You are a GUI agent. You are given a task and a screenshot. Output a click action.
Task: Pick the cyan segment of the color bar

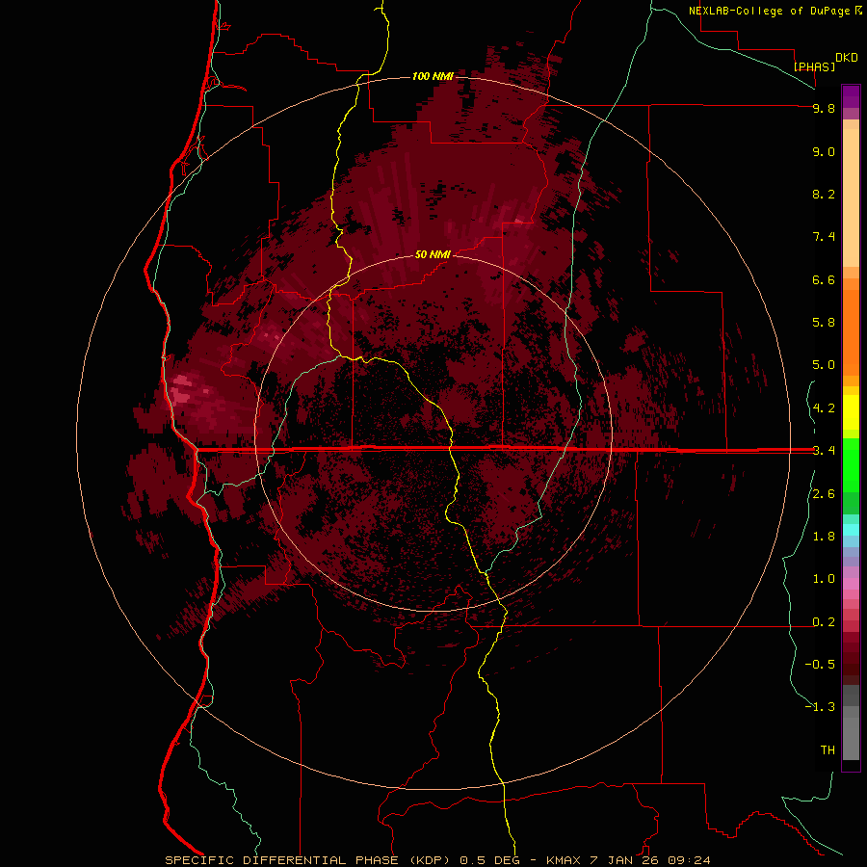tap(851, 530)
